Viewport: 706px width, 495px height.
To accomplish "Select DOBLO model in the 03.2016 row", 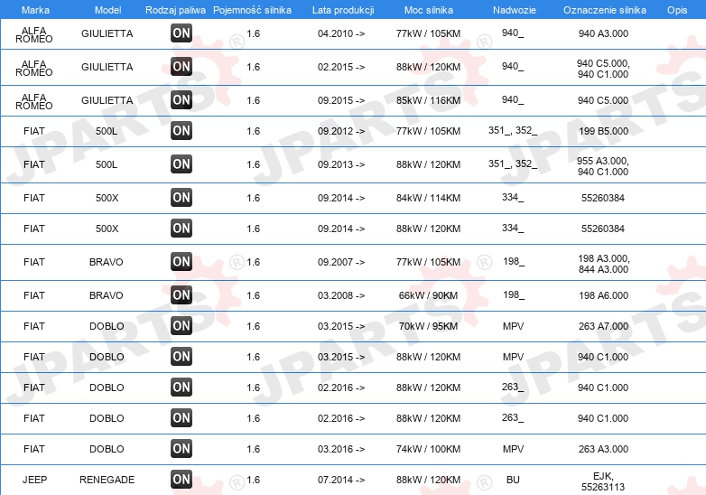I will 107,449.
